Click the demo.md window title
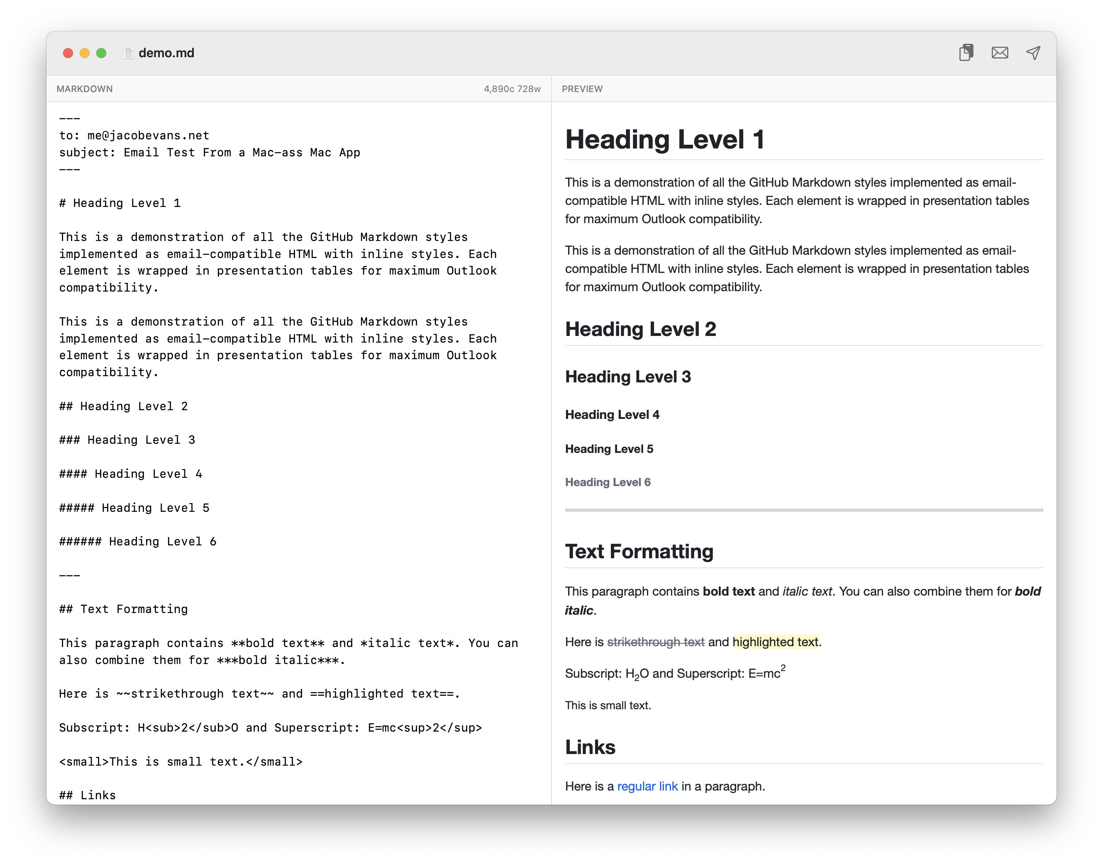 pyautogui.click(x=166, y=53)
